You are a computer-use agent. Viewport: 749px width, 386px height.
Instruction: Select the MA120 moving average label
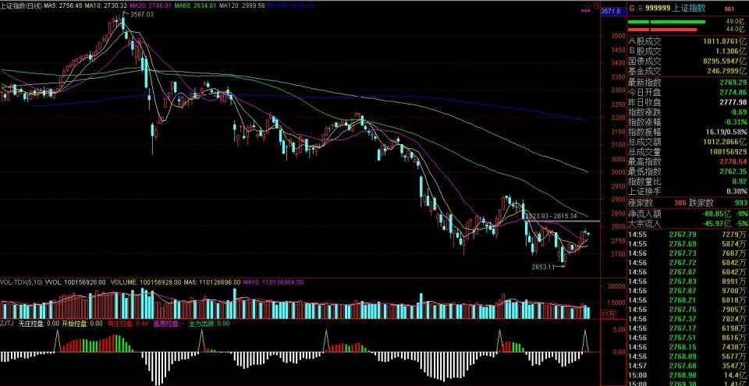click(x=239, y=5)
